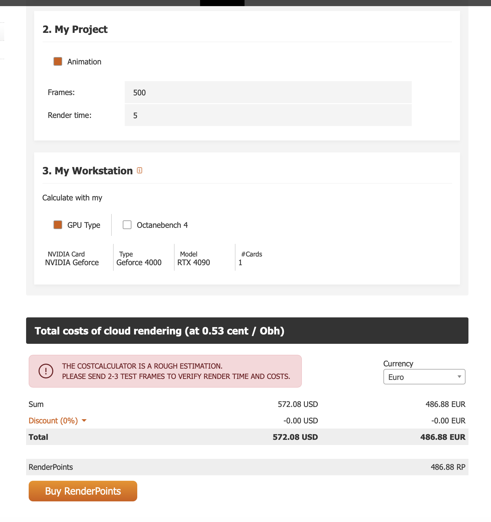Open the info tooltip next to My Workstation

pyautogui.click(x=139, y=170)
